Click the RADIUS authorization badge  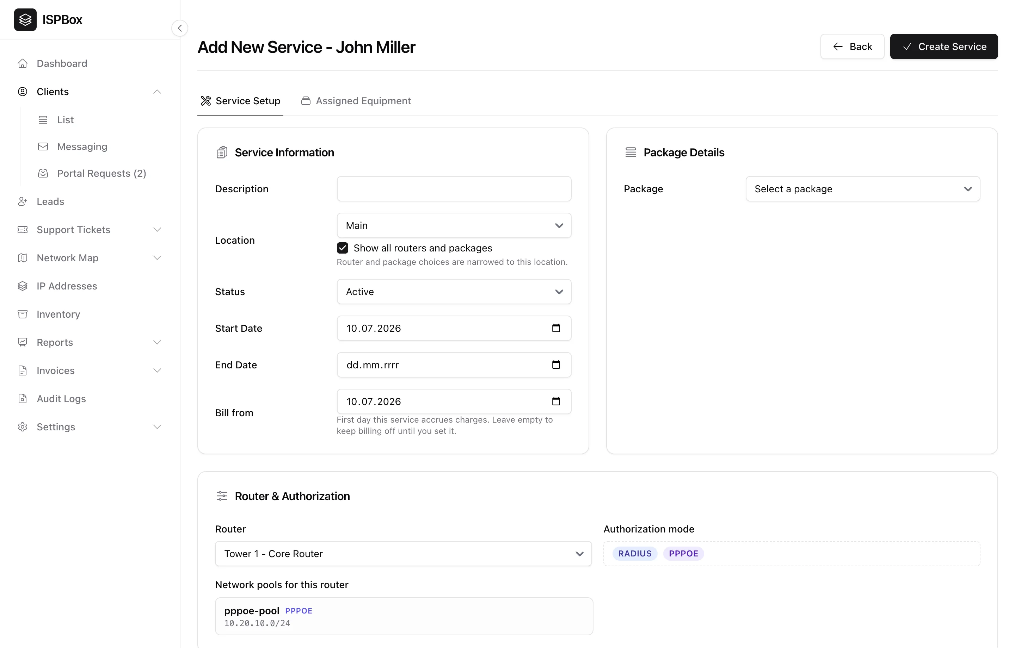[x=635, y=554]
